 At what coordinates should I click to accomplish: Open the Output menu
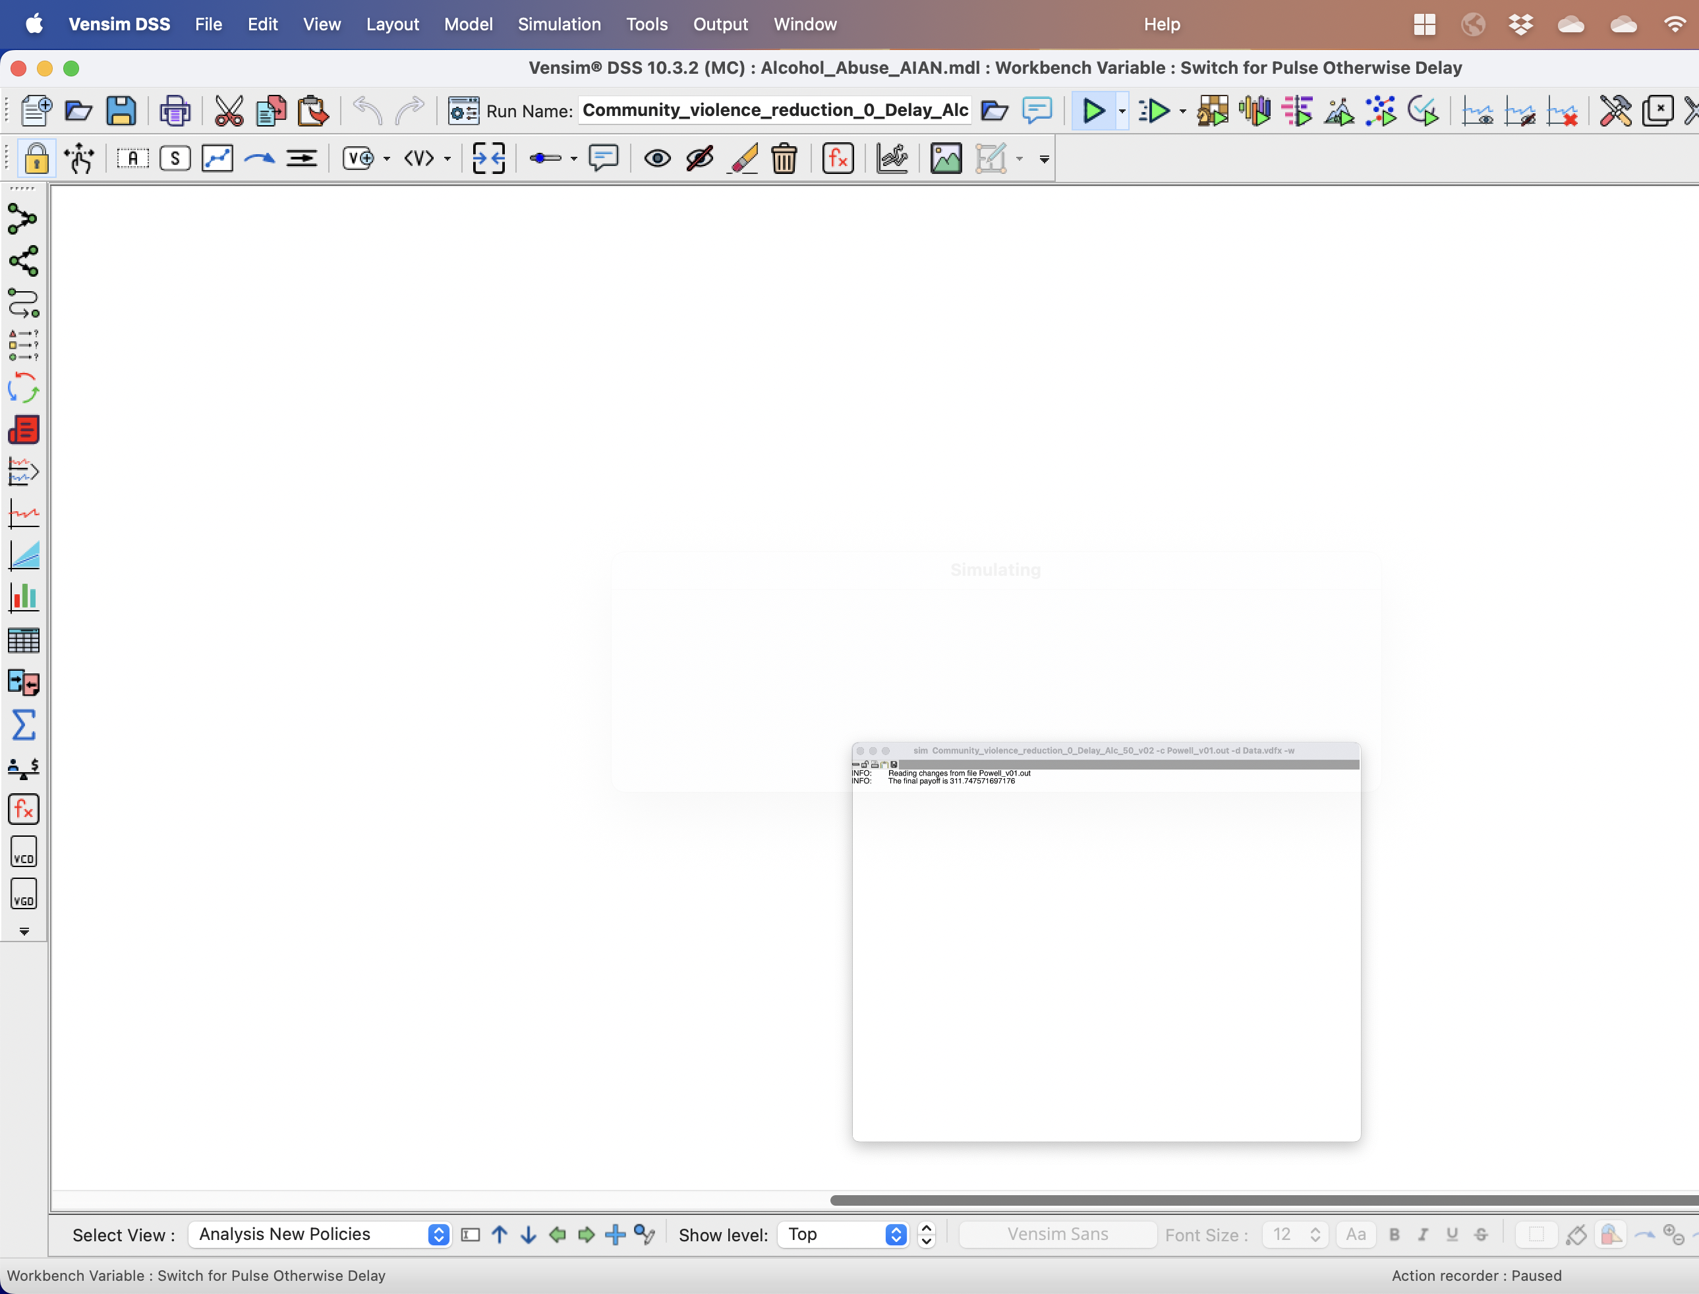click(720, 24)
